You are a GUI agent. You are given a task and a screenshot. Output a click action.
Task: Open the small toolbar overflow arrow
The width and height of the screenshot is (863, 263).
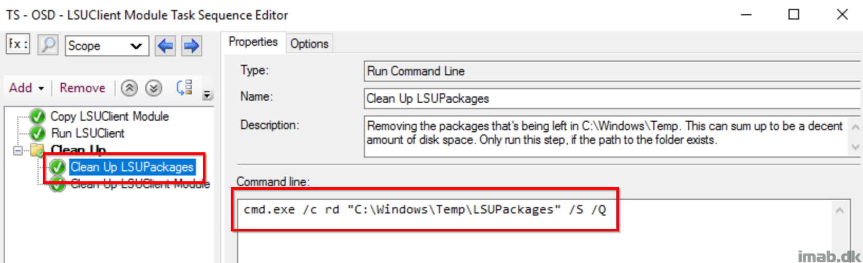pos(208,95)
